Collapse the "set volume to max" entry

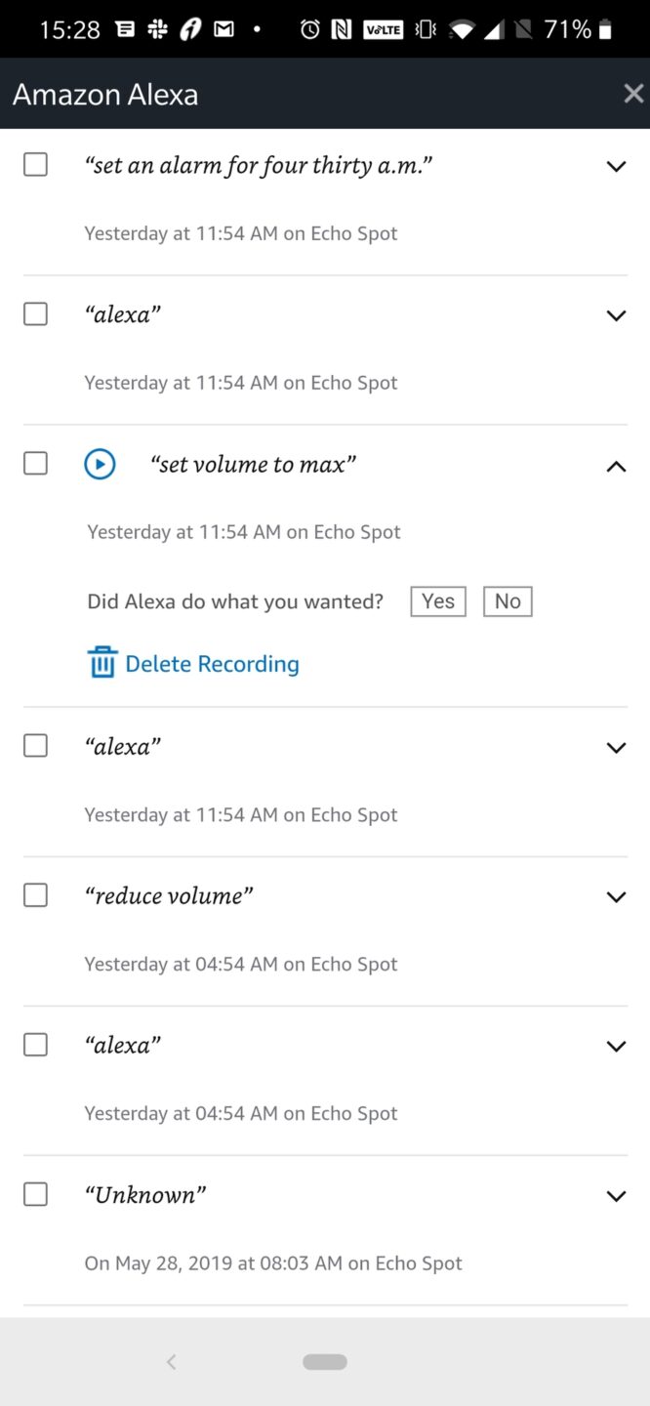(616, 466)
